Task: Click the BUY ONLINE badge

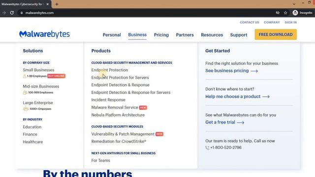Action: click(57, 76)
